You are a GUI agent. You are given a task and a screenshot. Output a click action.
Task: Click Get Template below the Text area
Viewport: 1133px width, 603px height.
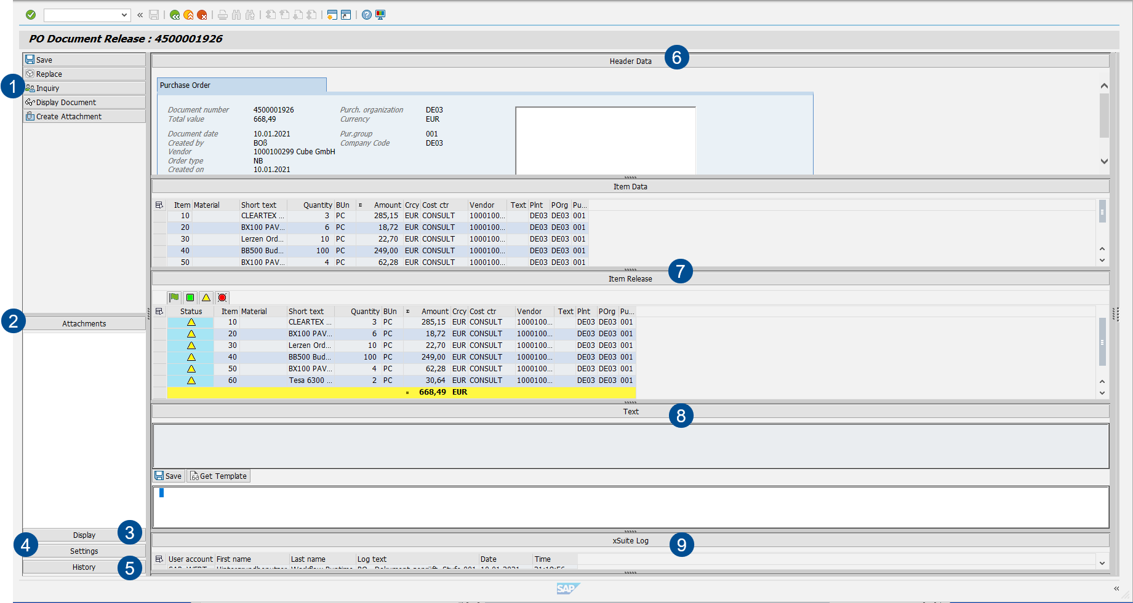point(218,475)
